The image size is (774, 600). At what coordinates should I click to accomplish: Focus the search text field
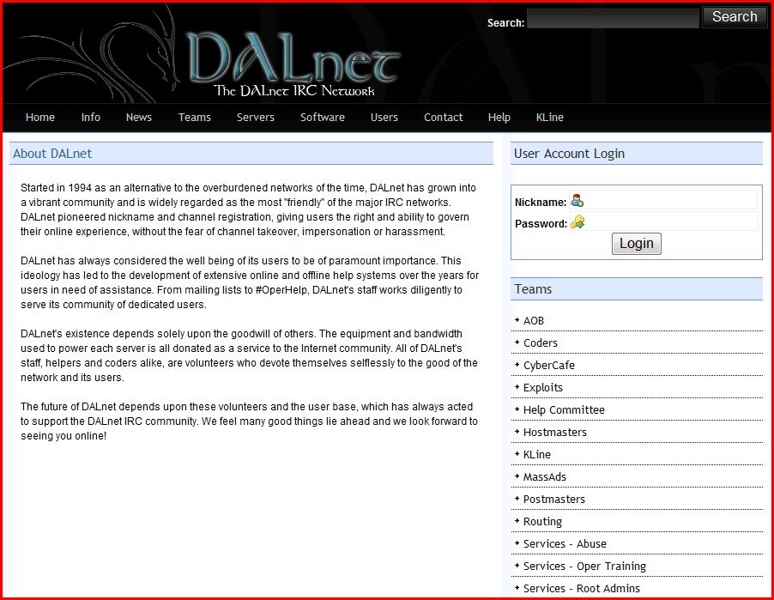(x=613, y=18)
